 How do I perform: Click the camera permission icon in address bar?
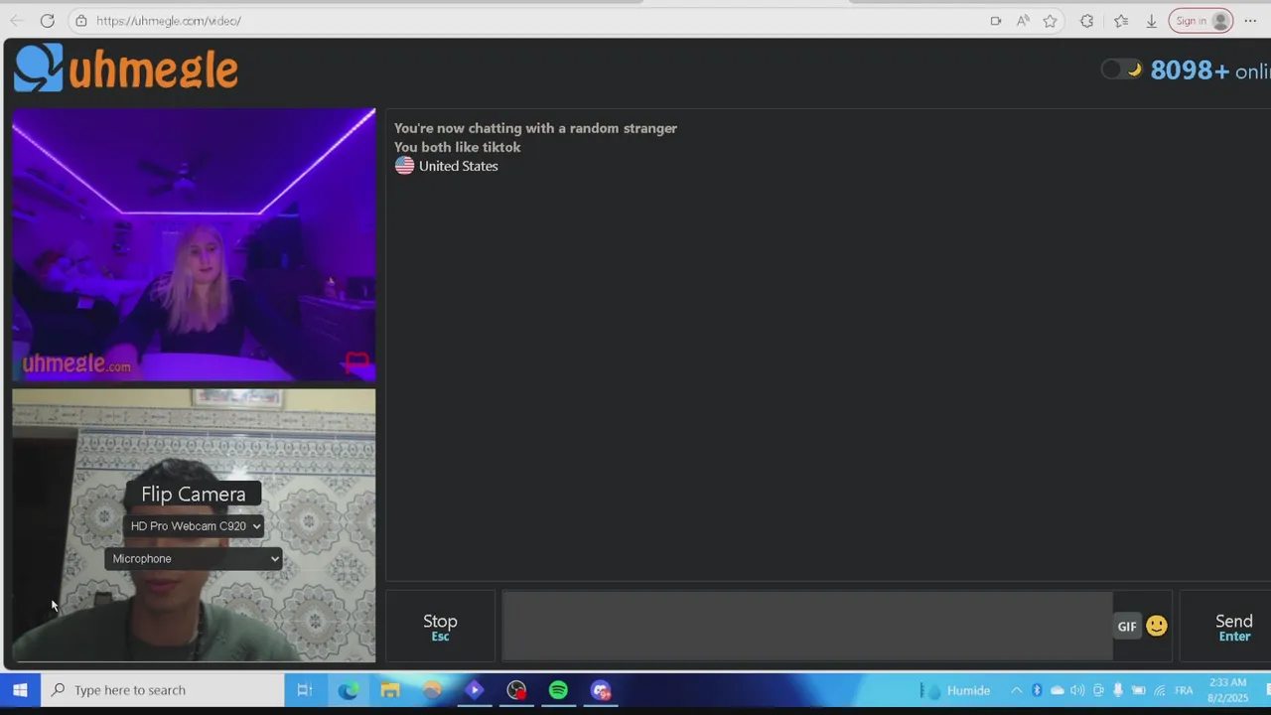coord(995,21)
